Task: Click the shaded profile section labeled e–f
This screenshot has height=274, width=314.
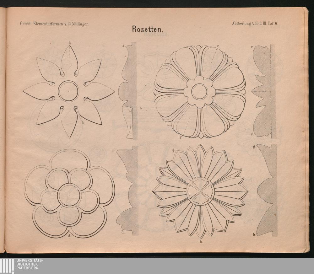Action: [x=262, y=91]
